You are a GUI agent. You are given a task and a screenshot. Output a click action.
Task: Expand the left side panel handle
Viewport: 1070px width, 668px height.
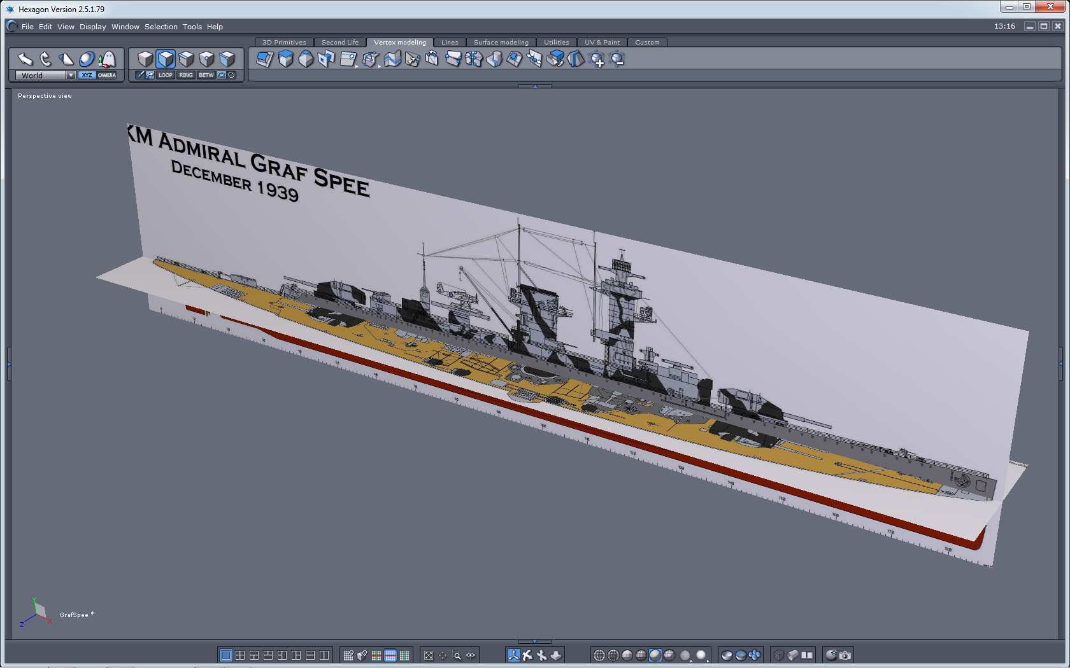coord(8,363)
